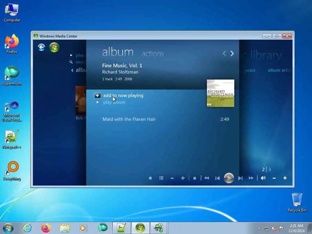Click the record button in transport bar
Screen dimensions: 312x234
[150, 178]
